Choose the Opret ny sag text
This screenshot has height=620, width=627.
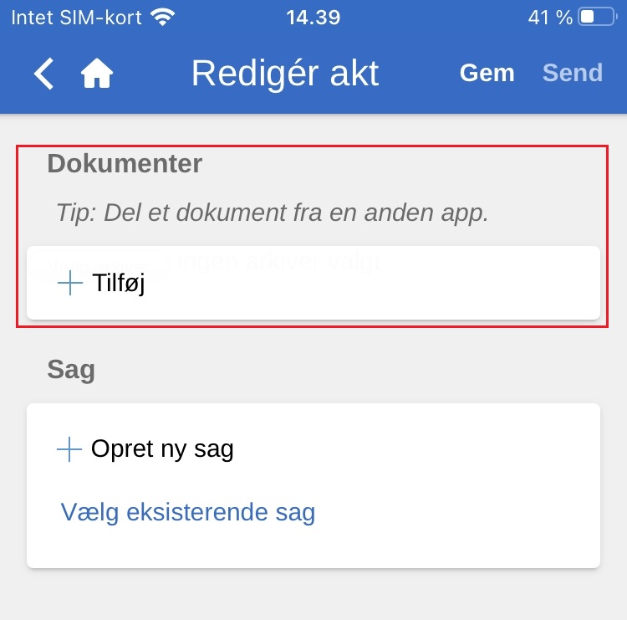pyautogui.click(x=162, y=449)
